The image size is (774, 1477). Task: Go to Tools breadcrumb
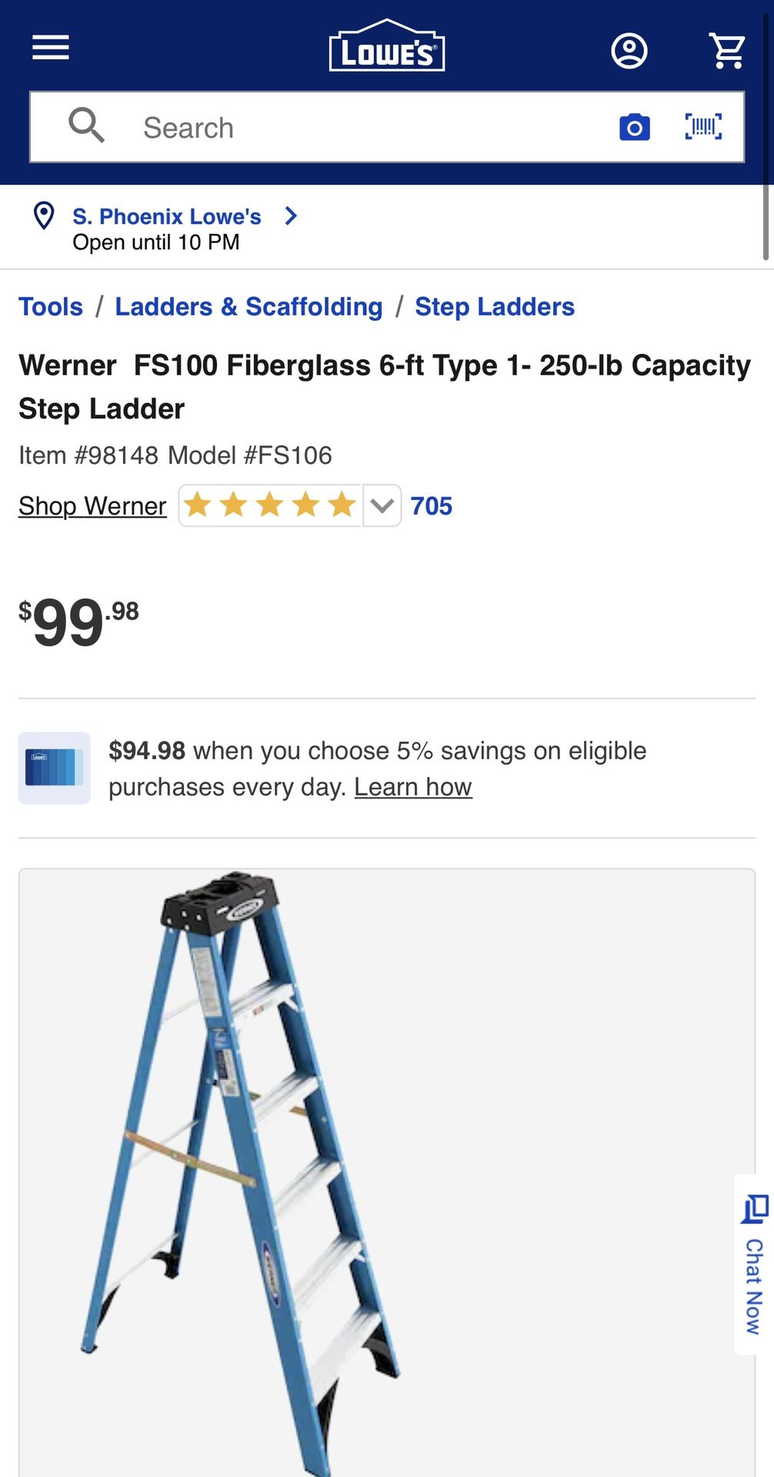[x=51, y=306]
